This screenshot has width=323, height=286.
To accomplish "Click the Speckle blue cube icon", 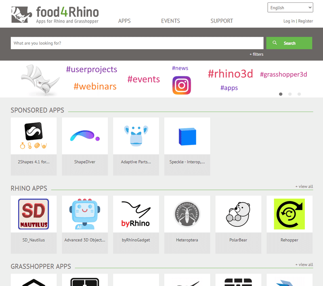I will 187,136.
